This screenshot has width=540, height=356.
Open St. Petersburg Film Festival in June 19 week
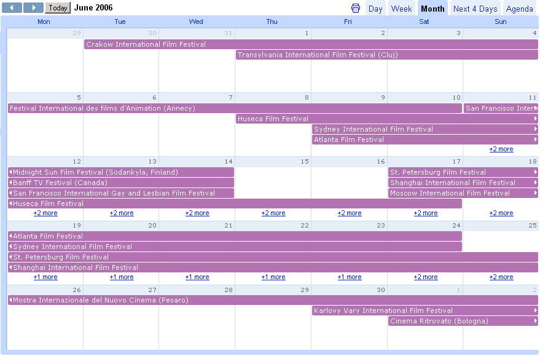click(273, 257)
